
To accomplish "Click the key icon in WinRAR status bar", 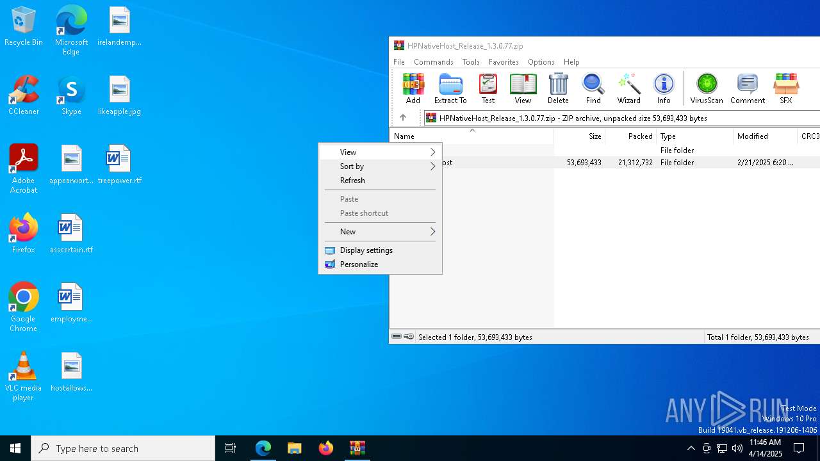I will click(x=409, y=337).
